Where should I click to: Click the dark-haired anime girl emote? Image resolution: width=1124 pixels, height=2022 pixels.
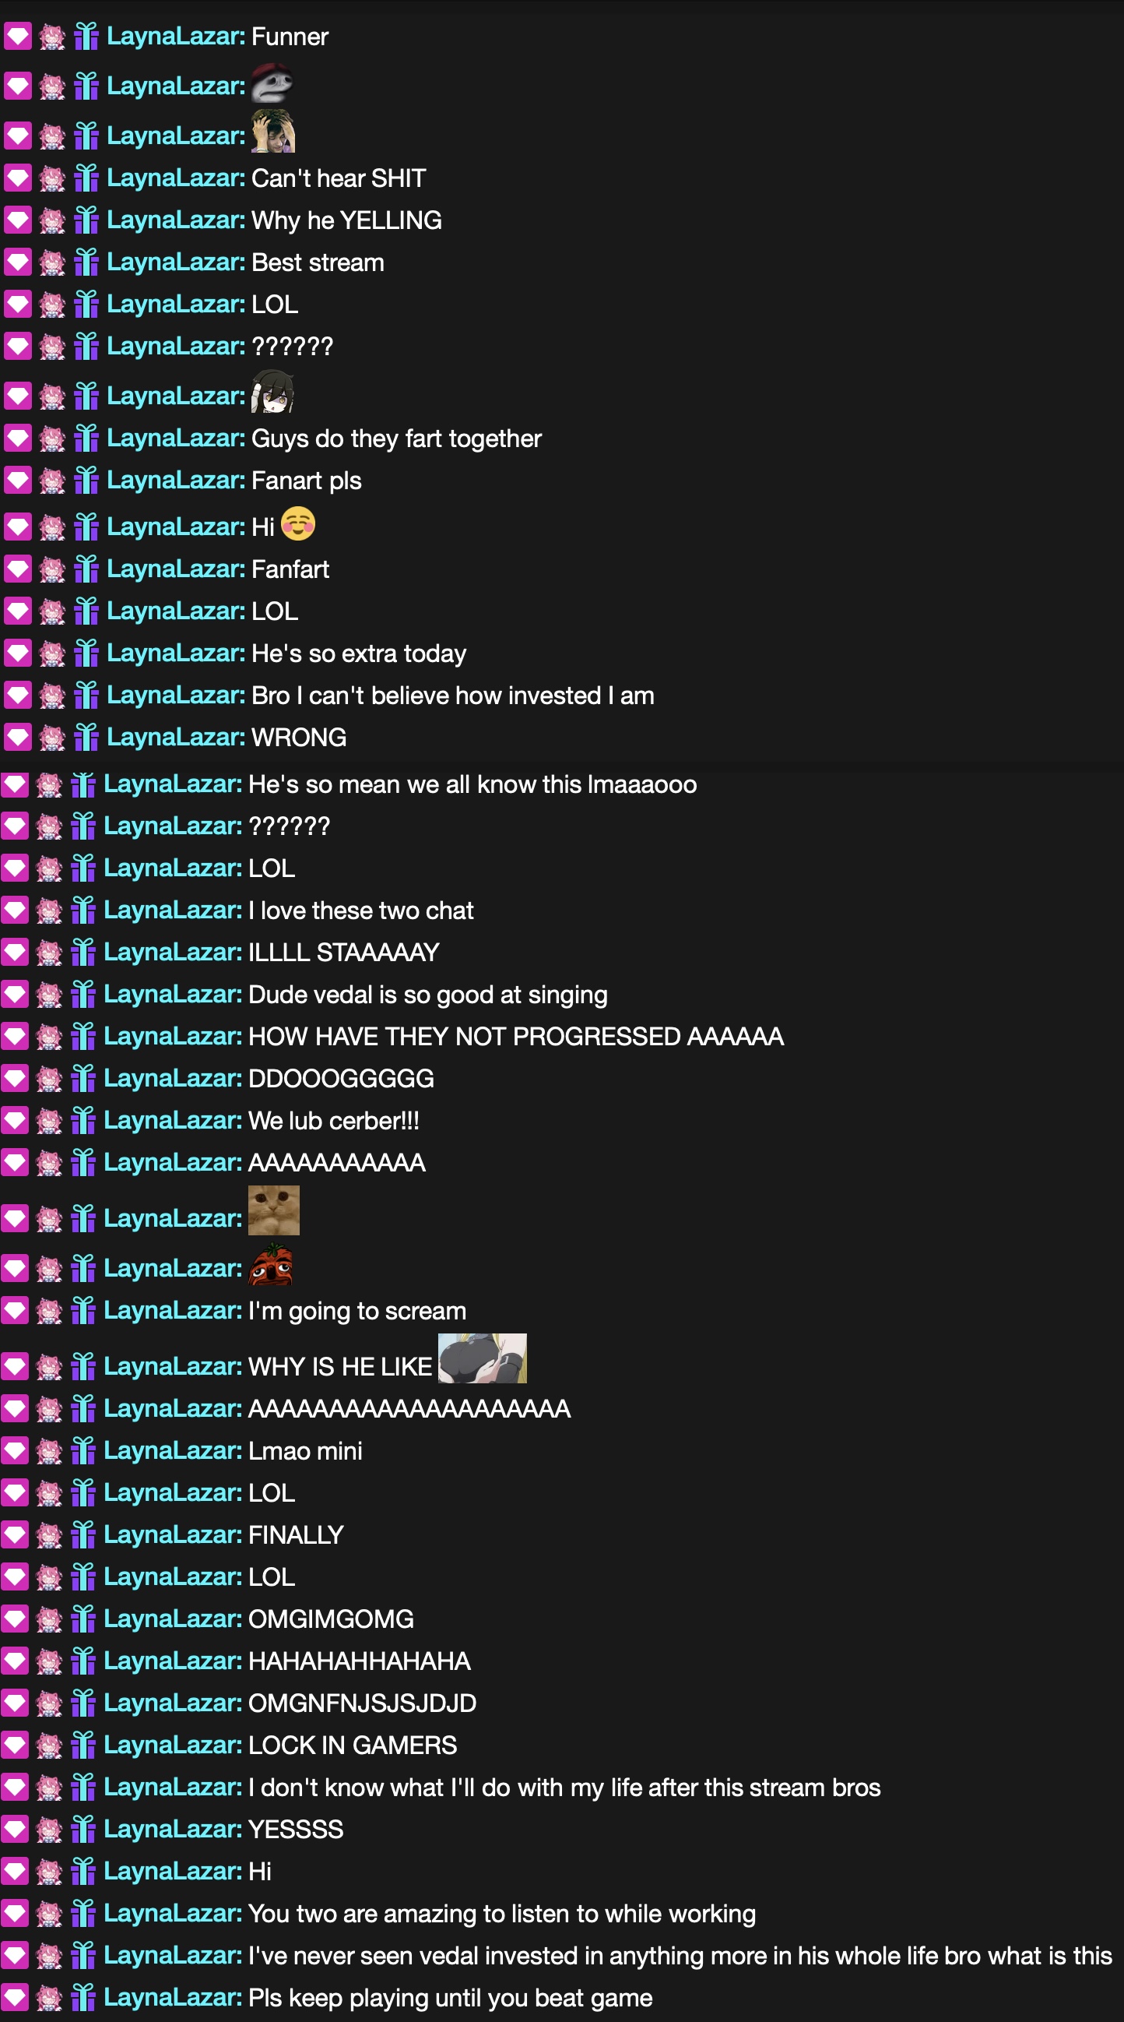[273, 392]
